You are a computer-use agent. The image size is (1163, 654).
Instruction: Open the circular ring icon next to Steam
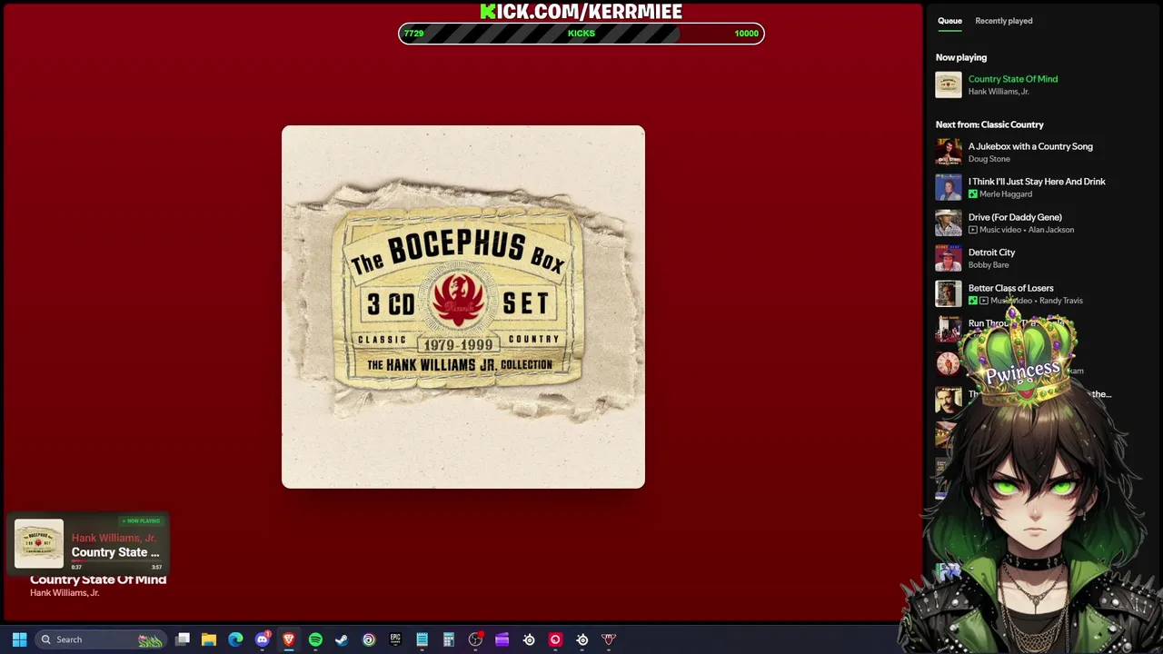click(369, 639)
